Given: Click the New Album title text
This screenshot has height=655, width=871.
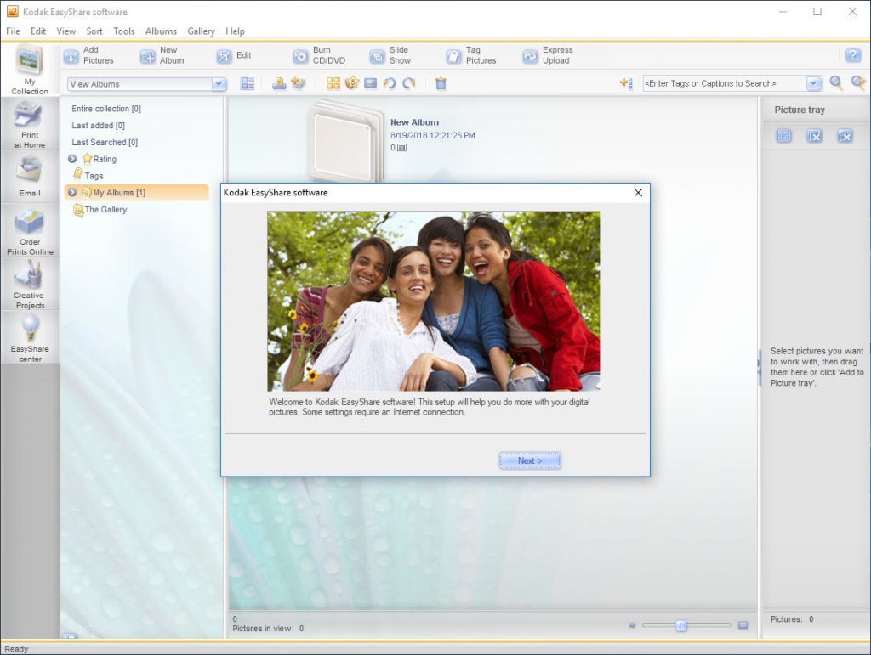Looking at the screenshot, I should point(414,122).
